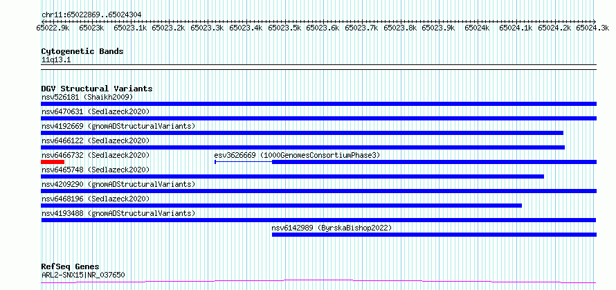Open the nsv6468196 (Sedlazeck2020) label
Image resolution: width=616 pixels, height=290 pixels.
click(x=96, y=199)
